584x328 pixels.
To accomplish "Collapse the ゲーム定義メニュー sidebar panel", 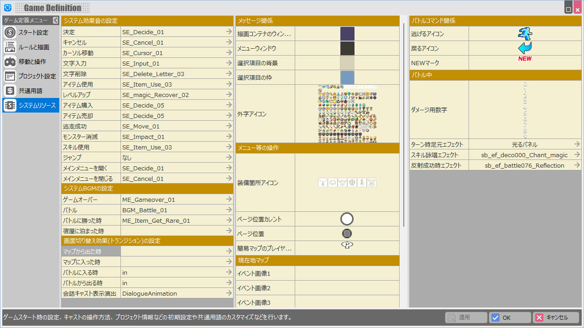I will point(56,20).
